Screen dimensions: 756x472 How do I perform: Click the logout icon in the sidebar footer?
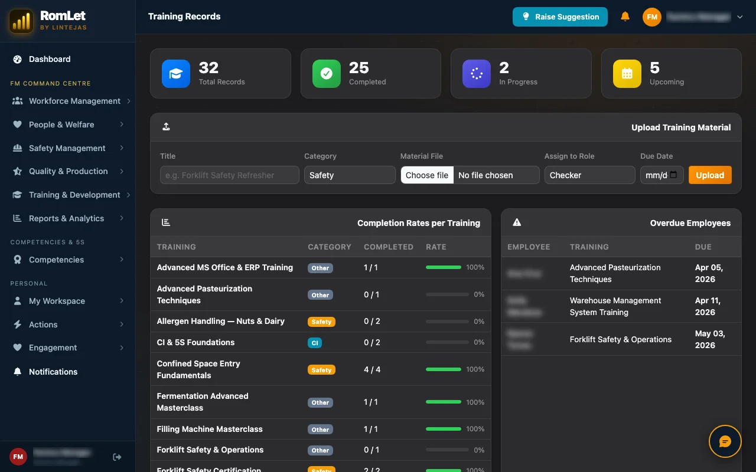(x=117, y=457)
